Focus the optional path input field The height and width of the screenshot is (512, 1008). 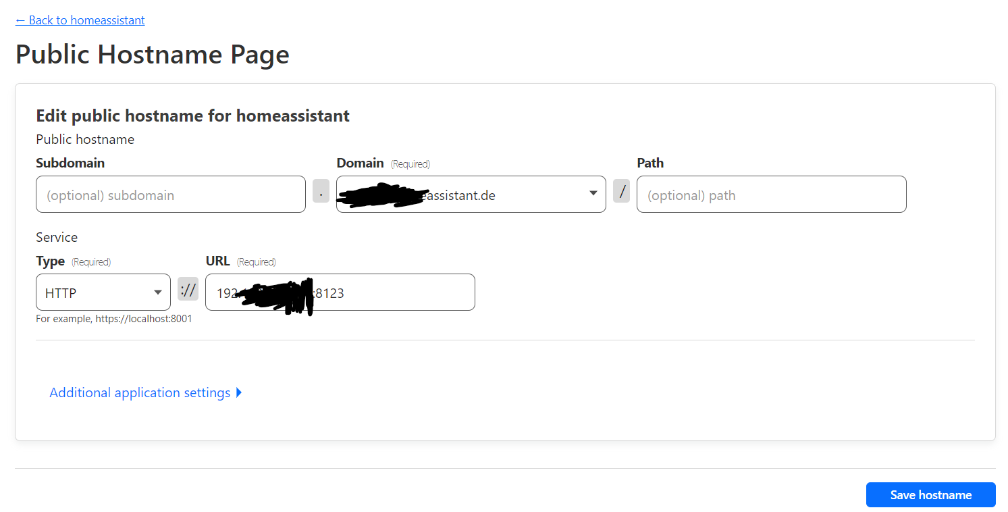pos(772,195)
